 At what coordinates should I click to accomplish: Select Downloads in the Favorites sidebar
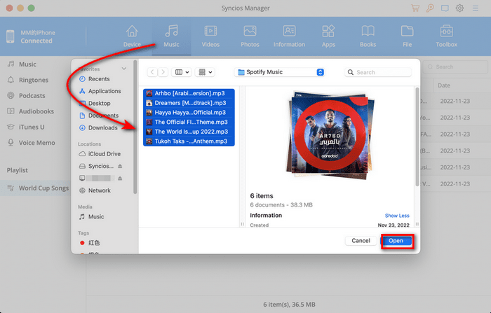[102, 127]
